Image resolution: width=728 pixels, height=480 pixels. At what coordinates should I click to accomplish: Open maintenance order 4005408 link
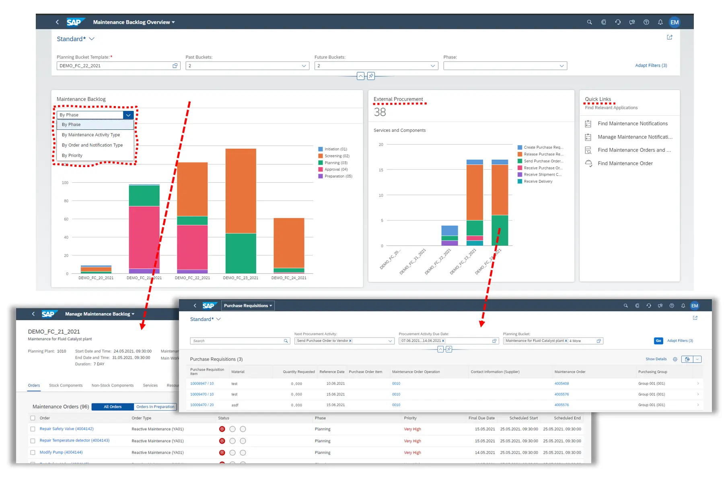561,384
